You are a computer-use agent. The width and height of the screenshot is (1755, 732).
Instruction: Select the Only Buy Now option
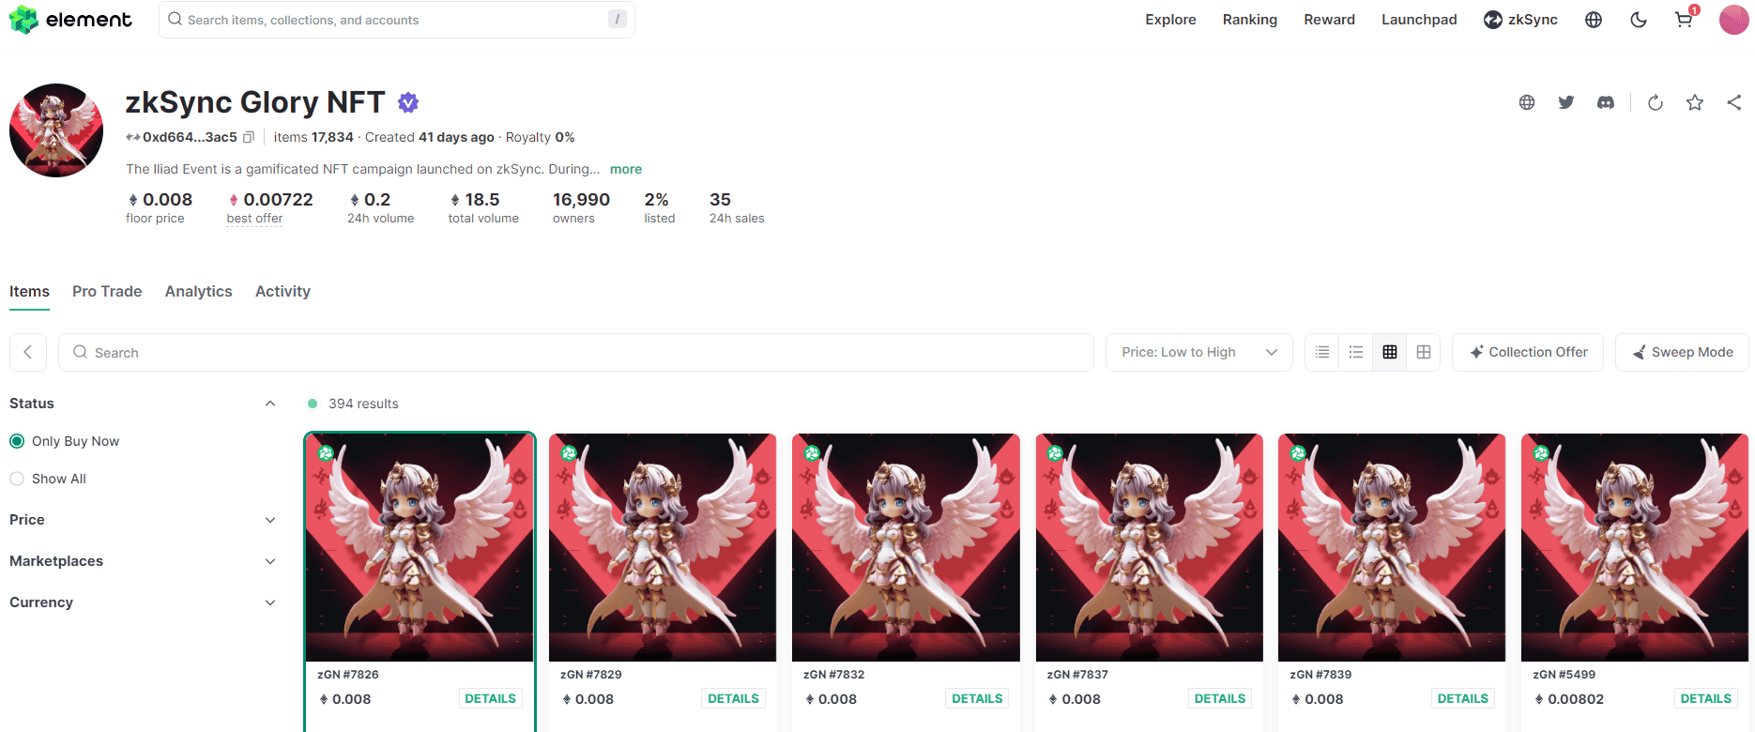tap(17, 441)
